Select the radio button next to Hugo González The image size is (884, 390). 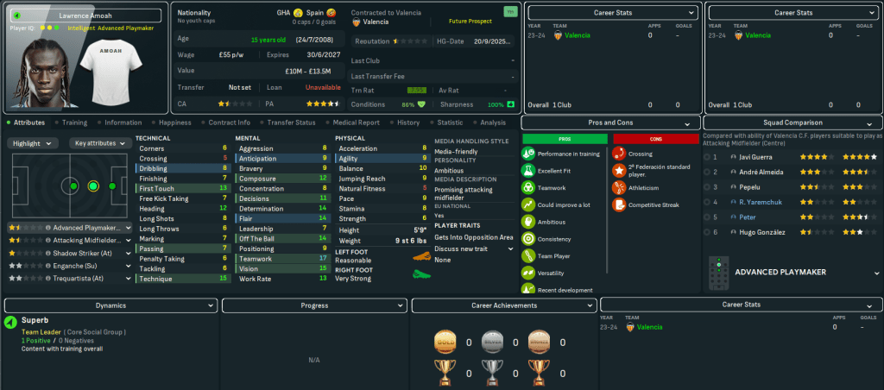coord(708,232)
